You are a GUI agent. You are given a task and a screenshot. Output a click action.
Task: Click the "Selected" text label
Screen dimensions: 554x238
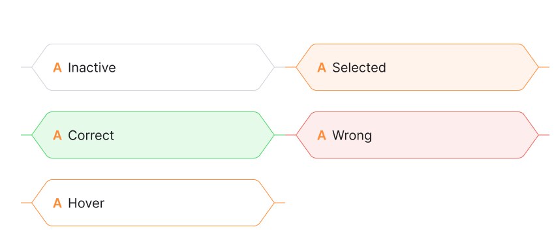tap(359, 67)
